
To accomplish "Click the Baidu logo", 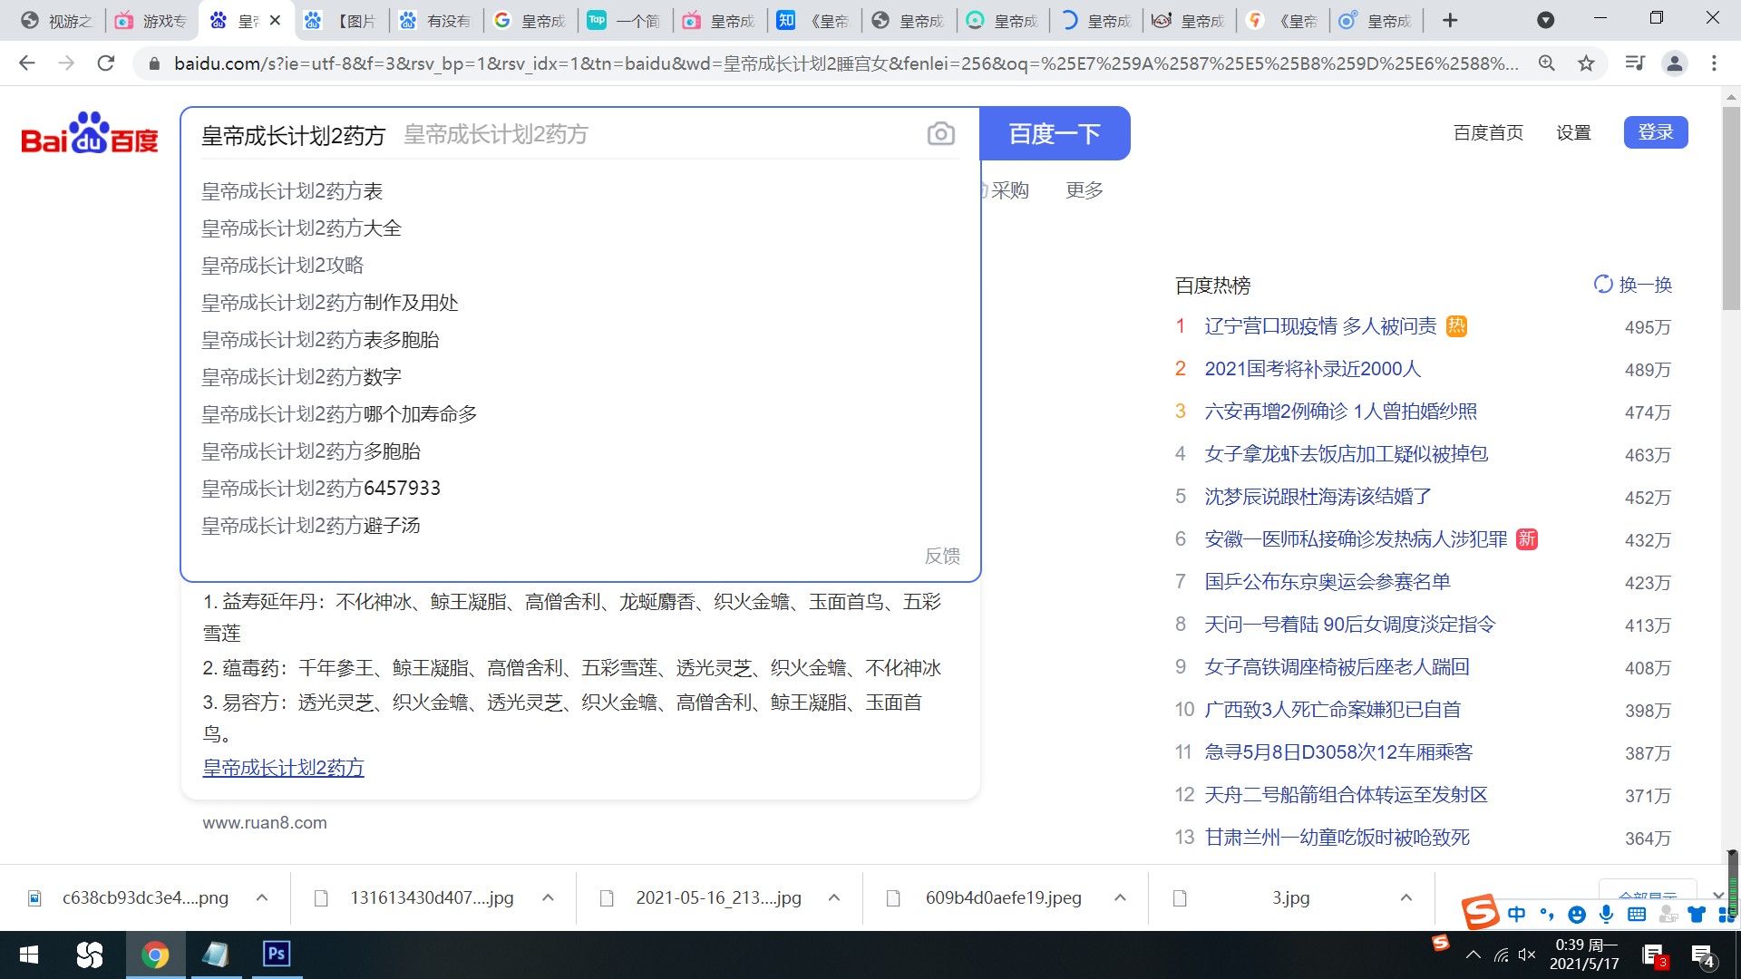I will (x=88, y=133).
